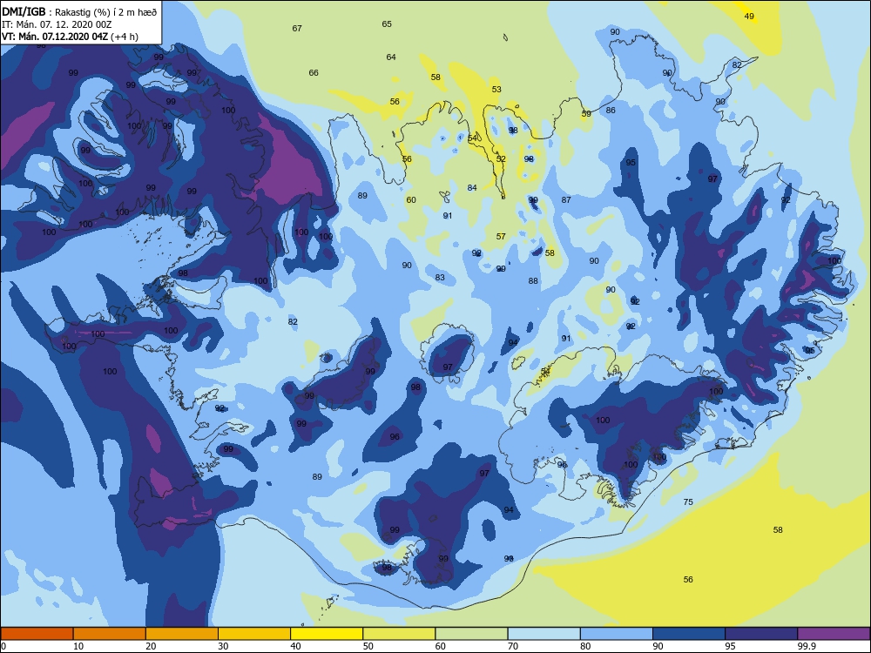Click the 90–95 dark blue legend swatch
Image resolution: width=871 pixels, height=653 pixels.
tap(689, 634)
